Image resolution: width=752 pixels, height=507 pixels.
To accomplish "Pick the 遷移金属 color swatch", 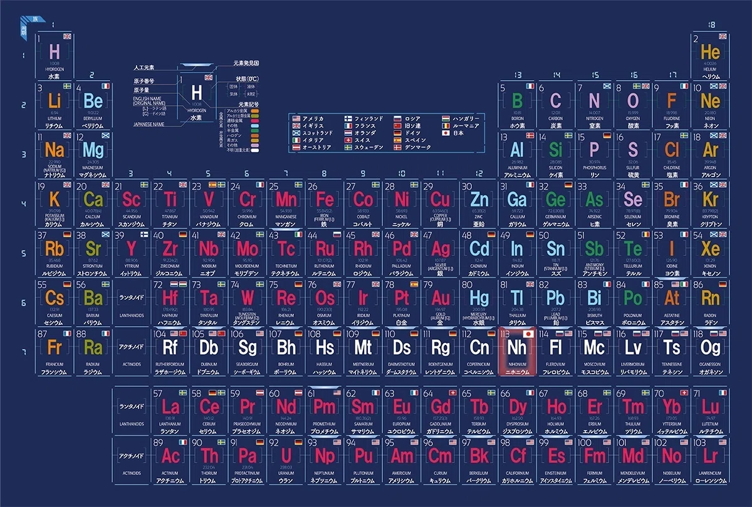I will [x=255, y=121].
